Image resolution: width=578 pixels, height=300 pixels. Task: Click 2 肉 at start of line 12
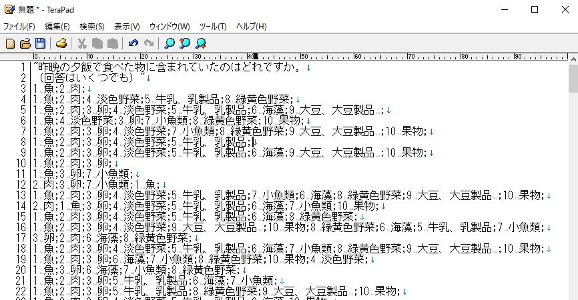click(43, 185)
